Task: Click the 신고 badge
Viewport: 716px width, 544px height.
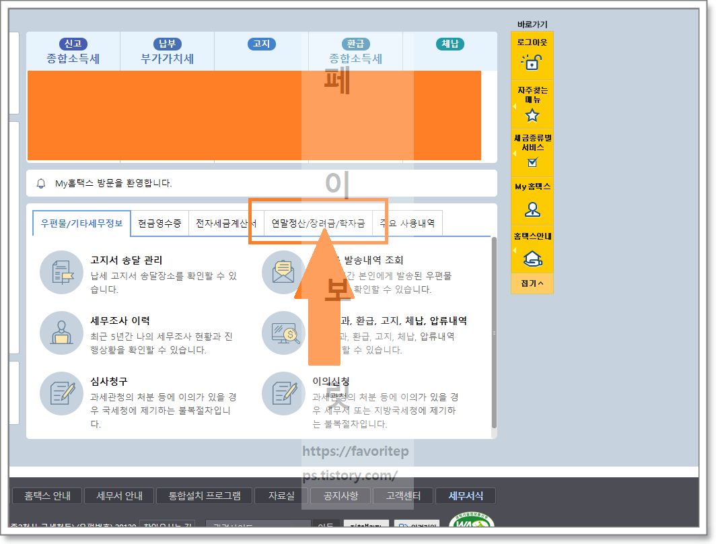Action: tap(73, 44)
